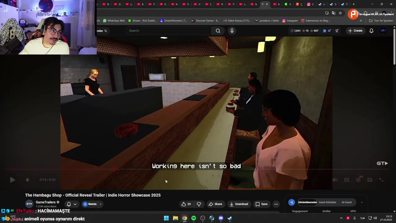Open Stream - Kick Dashboard bookmark

(x=142, y=21)
